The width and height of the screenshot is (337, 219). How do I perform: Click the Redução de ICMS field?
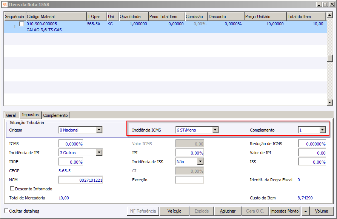pyautogui.click(x=312, y=144)
